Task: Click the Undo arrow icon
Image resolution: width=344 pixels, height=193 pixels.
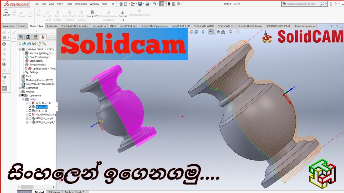Action: tap(154, 4)
